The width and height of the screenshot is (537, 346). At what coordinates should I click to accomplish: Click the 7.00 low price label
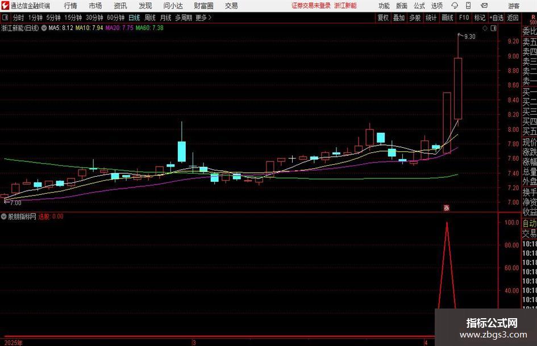(15, 203)
